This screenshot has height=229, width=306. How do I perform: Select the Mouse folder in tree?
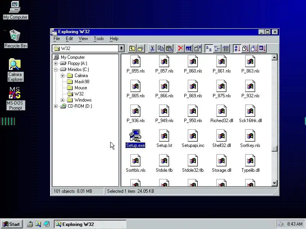click(77, 88)
